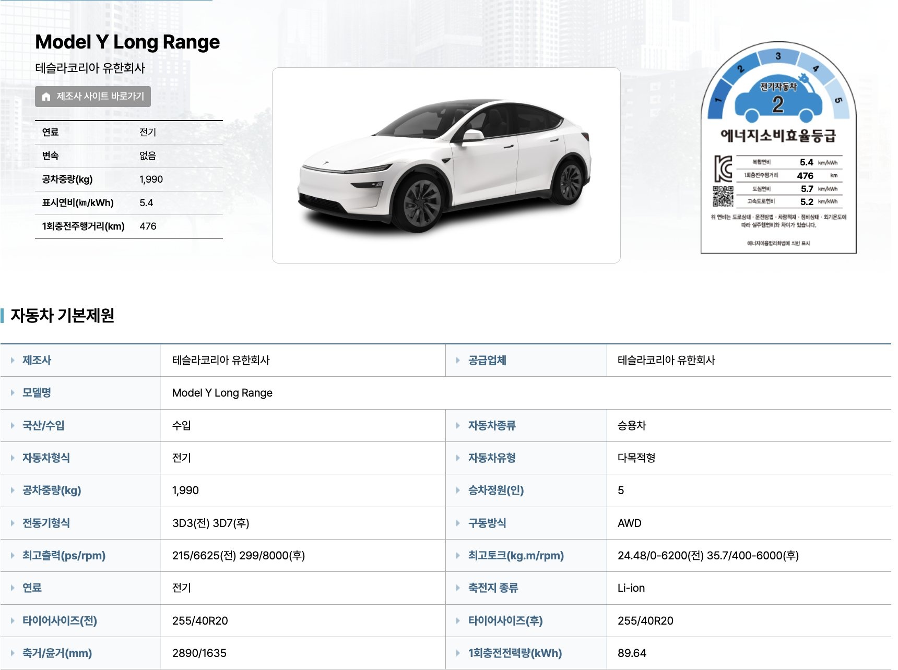Viewport: 898px width, 670px height.
Task: Click the 최고출력 value 215/6625(전) 299/8000(후)
Action: click(239, 555)
